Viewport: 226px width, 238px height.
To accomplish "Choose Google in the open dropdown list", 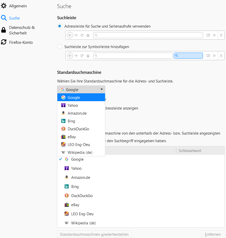I will (x=81, y=97).
